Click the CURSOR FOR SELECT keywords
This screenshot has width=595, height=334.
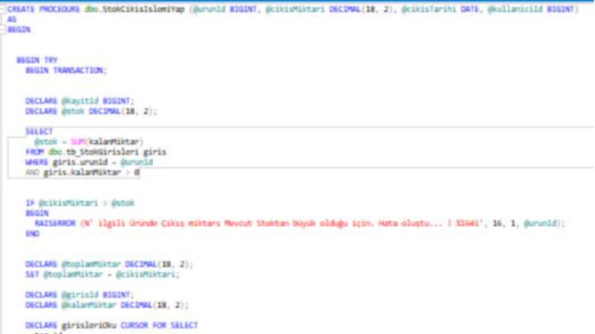click(159, 325)
